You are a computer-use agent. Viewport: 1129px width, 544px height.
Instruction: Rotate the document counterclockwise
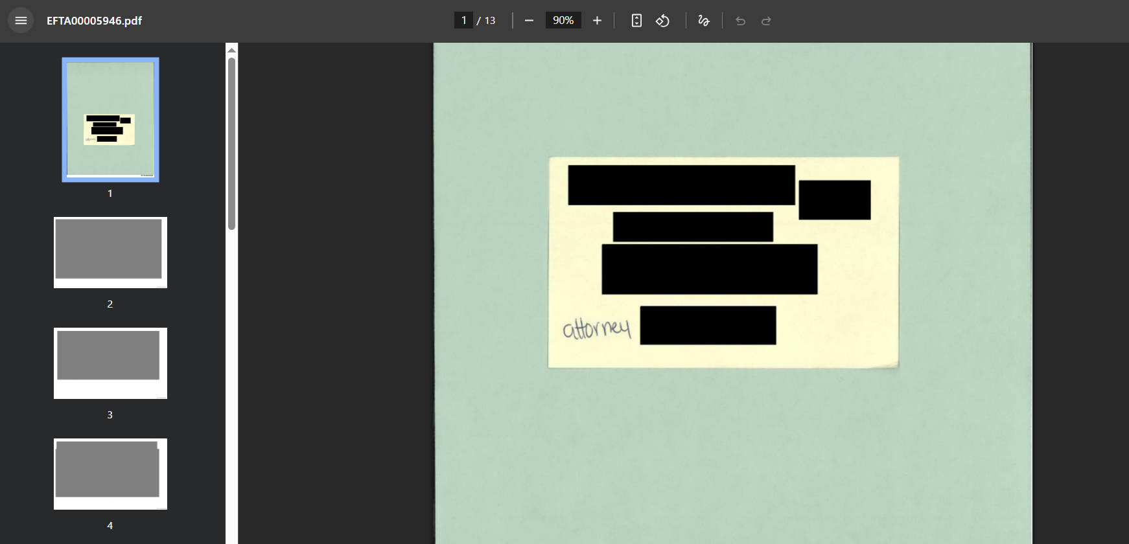point(662,21)
